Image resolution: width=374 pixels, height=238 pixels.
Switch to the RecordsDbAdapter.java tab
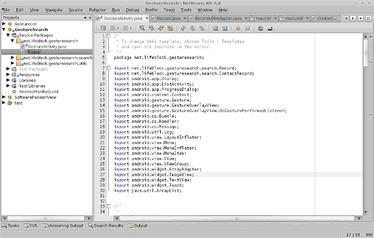pos(218,18)
